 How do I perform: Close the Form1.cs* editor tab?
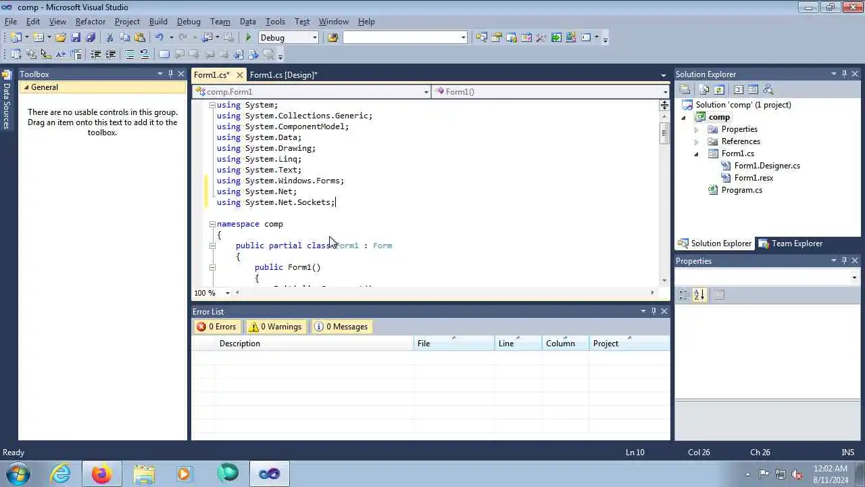[239, 75]
